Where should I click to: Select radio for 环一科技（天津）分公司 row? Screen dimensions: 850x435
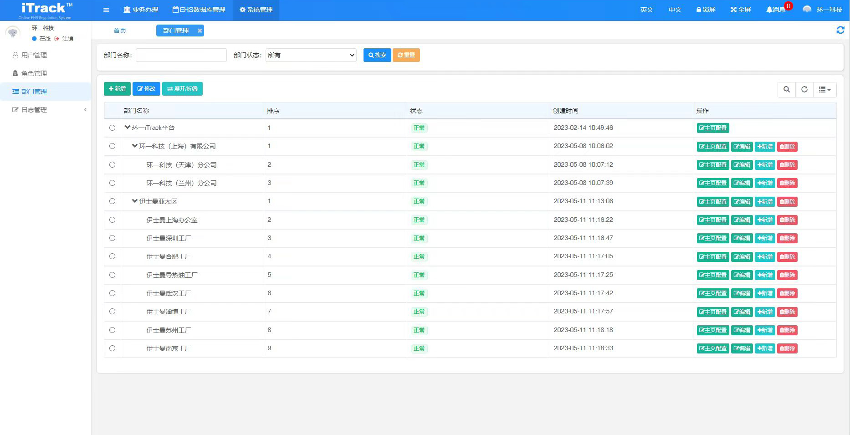[112, 165]
